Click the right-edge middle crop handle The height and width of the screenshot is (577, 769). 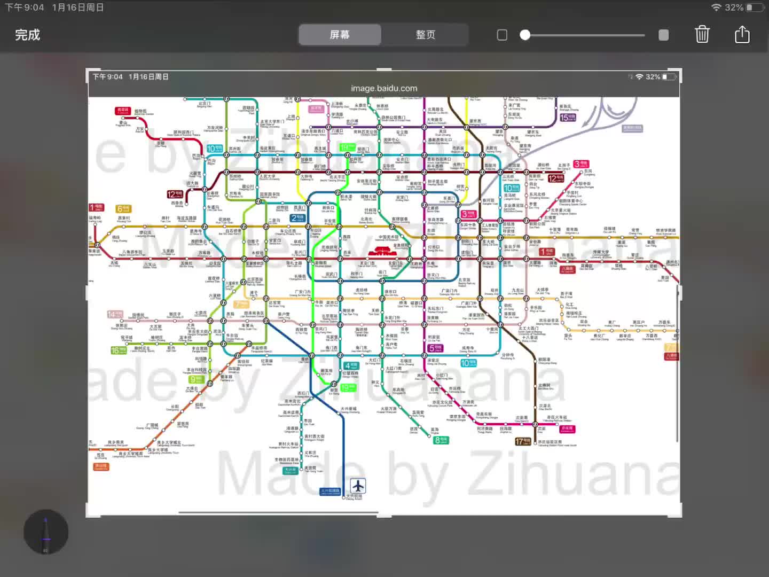click(x=681, y=293)
